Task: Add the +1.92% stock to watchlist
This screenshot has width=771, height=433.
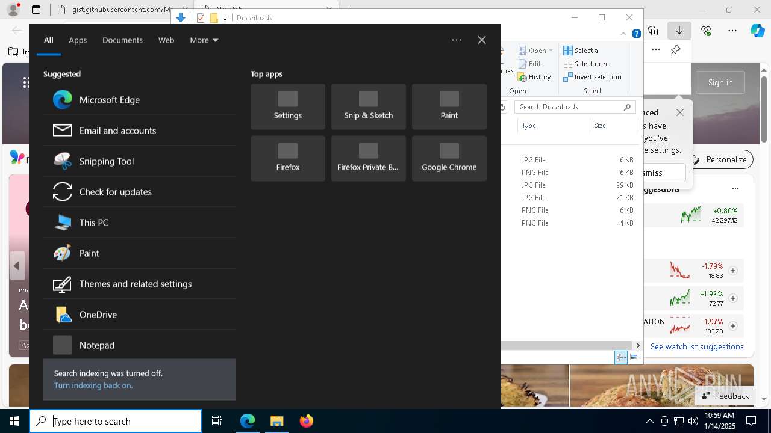Action: point(733,298)
